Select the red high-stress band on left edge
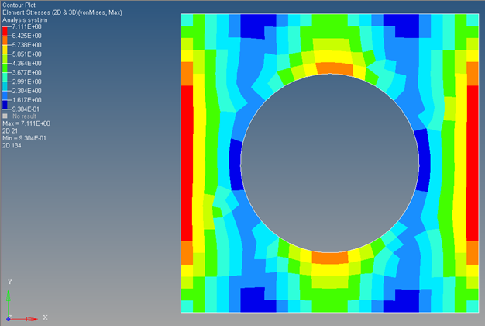The image size is (485, 326). [x=186, y=163]
